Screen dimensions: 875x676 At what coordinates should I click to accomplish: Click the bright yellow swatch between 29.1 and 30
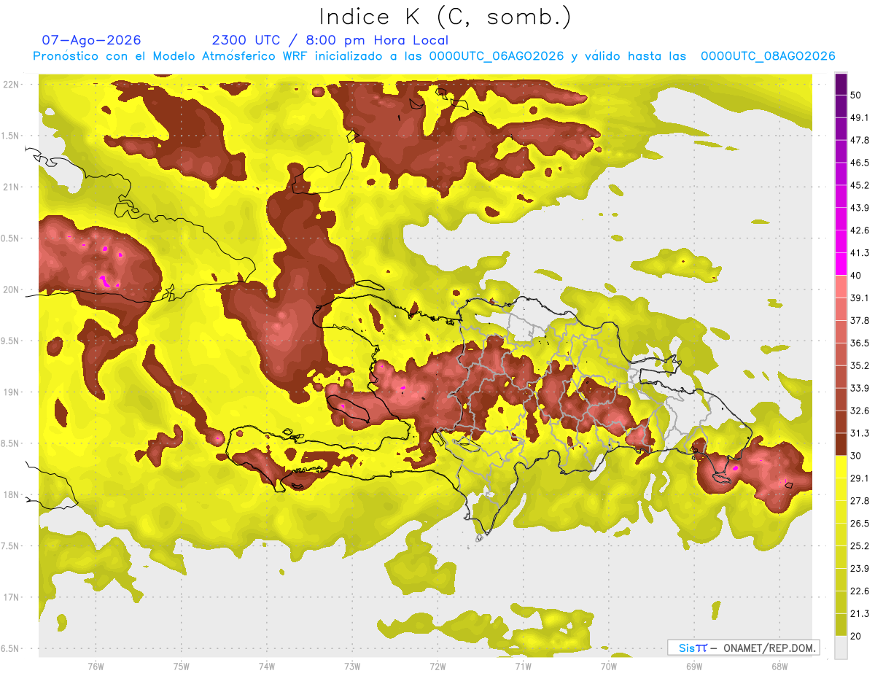click(841, 467)
